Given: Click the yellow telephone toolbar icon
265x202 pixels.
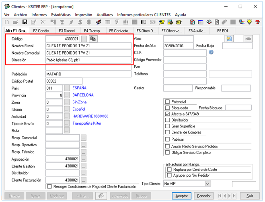Looking at the screenshot, I should 179,22.
